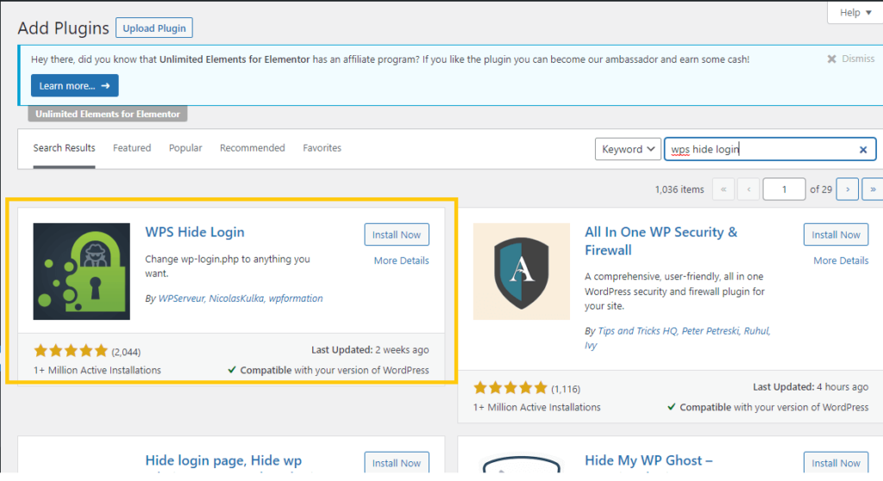Image resolution: width=883 pixels, height=481 pixels.
Task: Visit author wpformation link
Action: (296, 298)
